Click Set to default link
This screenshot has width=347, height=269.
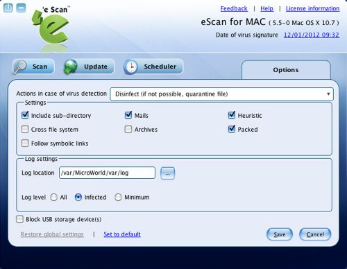click(122, 234)
